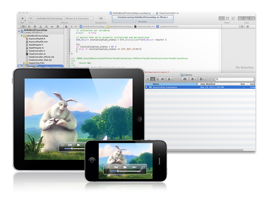Toggle the navigator pane view button
267x199 pixels.
coord(241,18)
